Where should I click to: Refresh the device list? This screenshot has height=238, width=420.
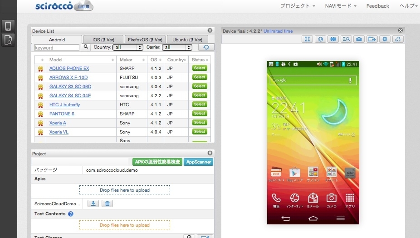(x=206, y=47)
